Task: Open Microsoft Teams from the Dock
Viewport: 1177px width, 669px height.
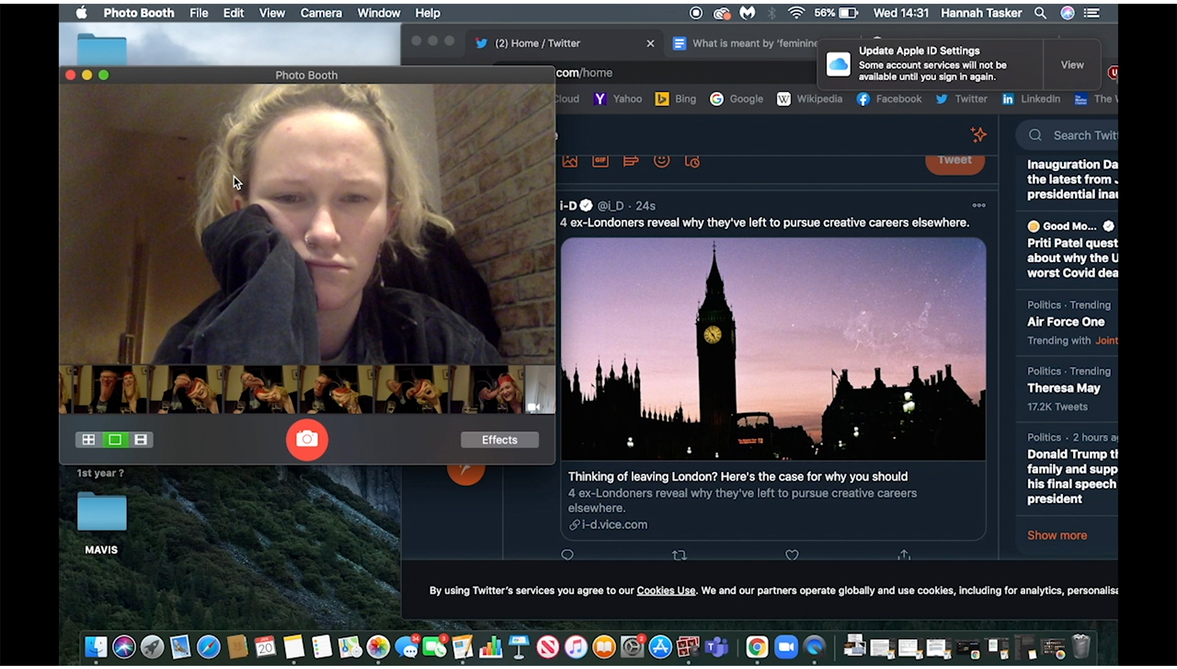Action: 717,647
